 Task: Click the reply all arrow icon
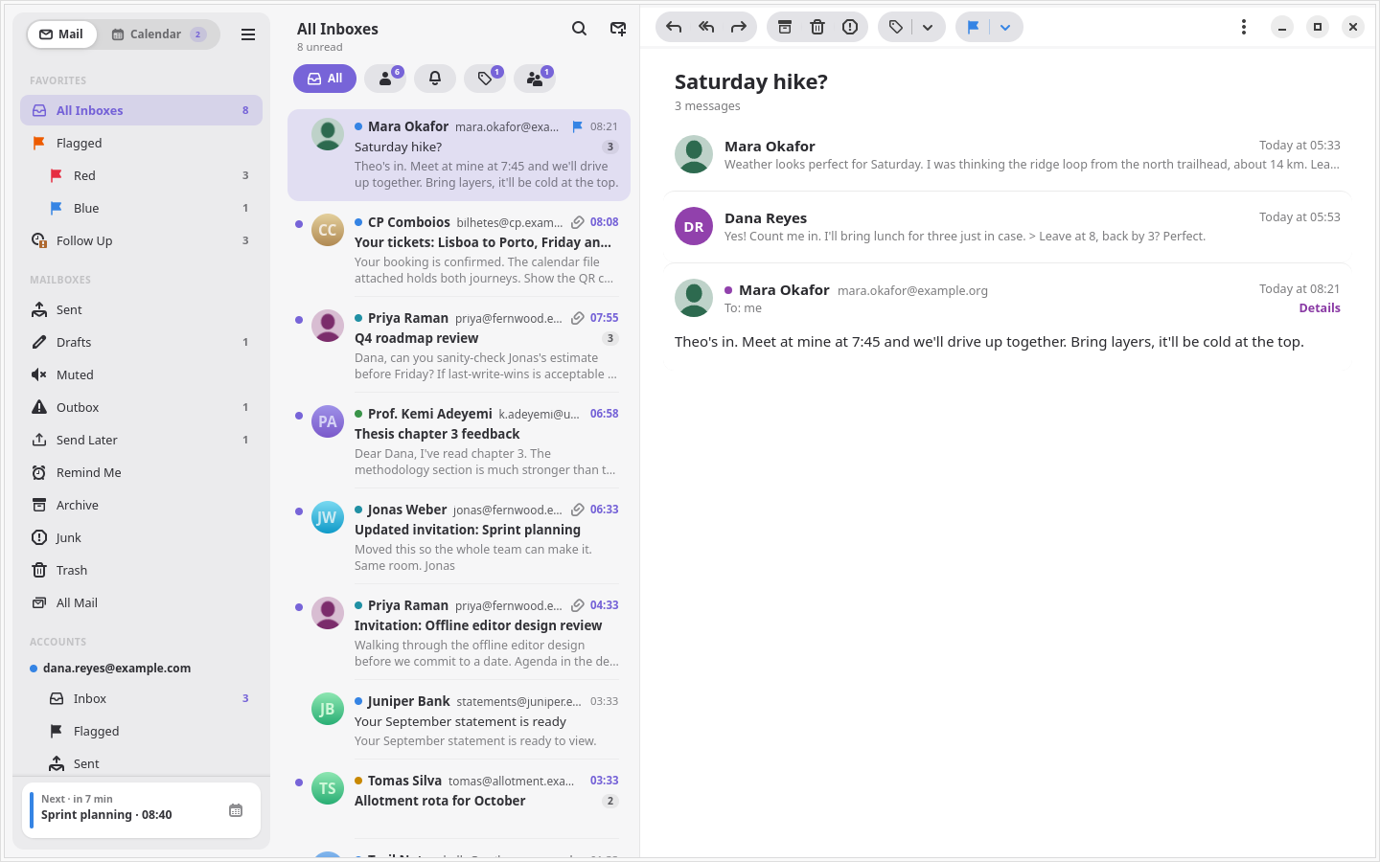(706, 27)
